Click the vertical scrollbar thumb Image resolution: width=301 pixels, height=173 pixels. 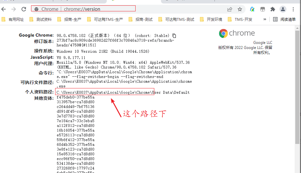click(297, 87)
